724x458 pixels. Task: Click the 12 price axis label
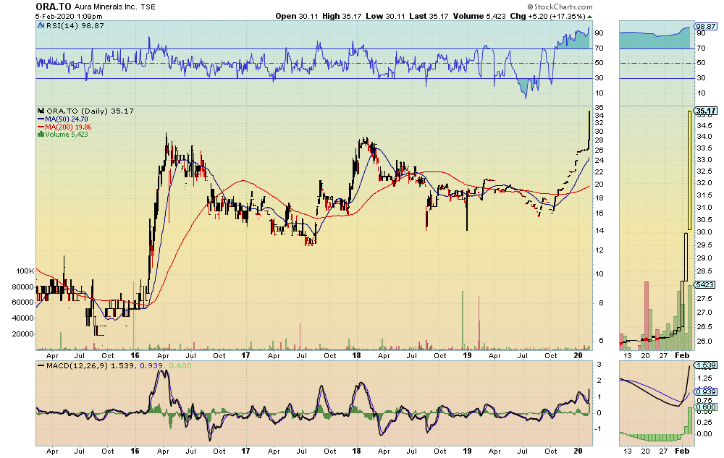[599, 250]
